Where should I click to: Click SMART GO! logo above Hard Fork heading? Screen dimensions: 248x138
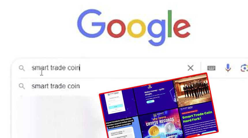pyautogui.click(x=186, y=108)
